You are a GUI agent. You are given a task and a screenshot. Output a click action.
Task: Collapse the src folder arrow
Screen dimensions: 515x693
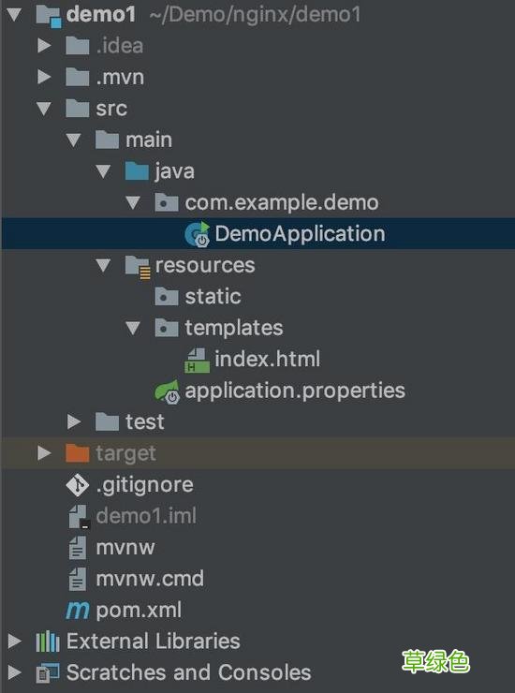[x=44, y=109]
